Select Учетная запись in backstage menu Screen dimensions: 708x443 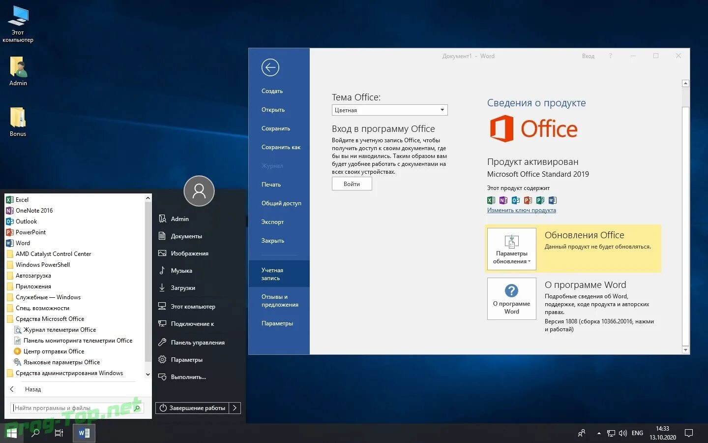[x=279, y=274]
